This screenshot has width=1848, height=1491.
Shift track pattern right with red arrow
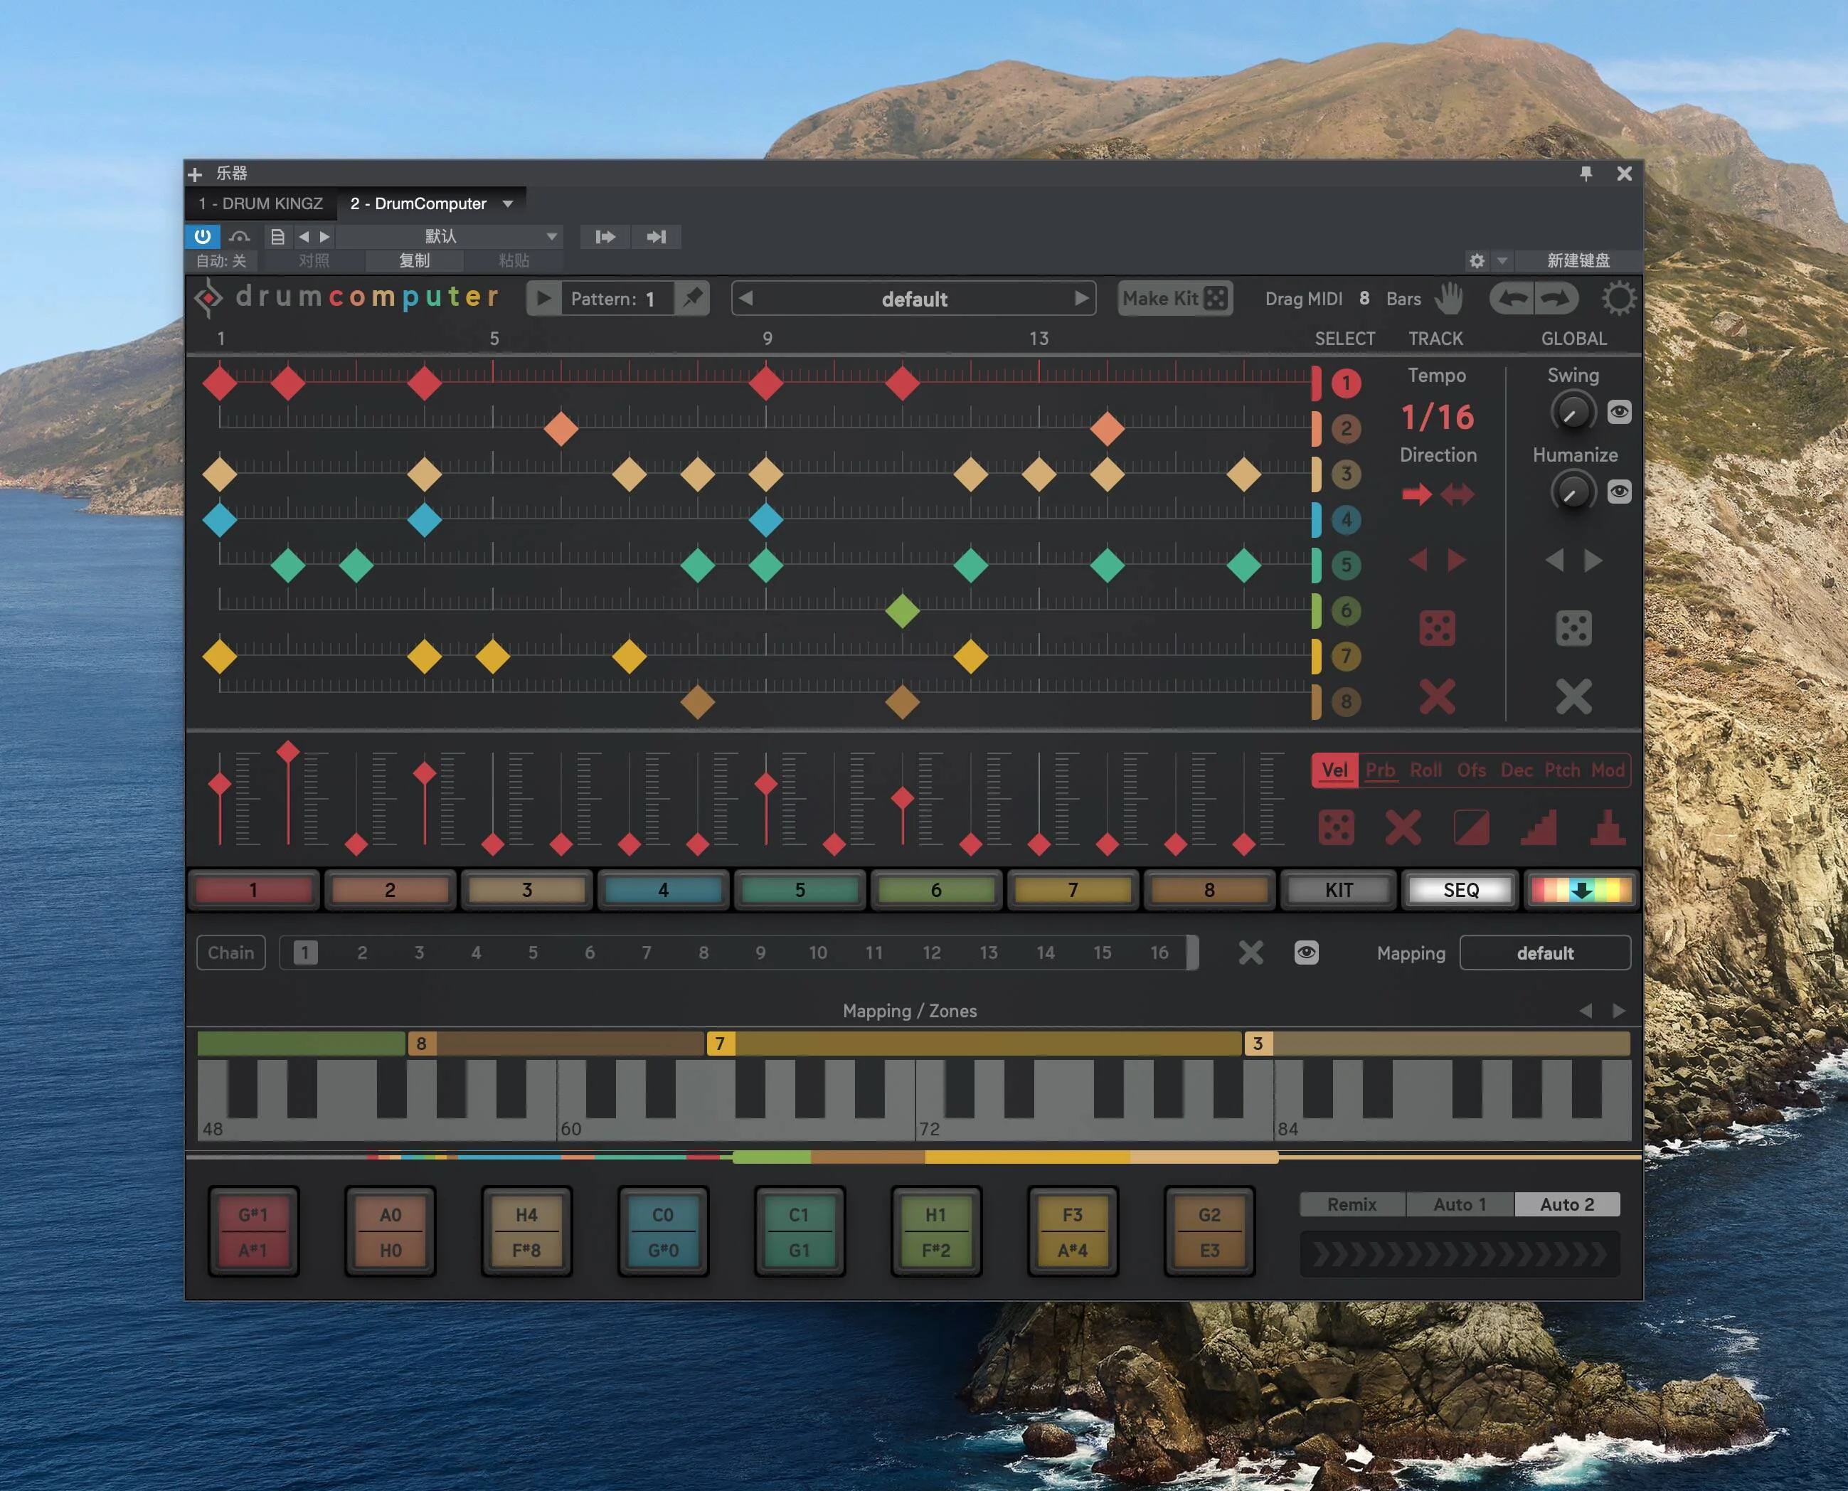(x=1456, y=560)
